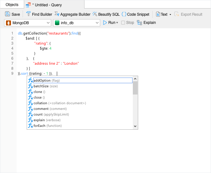Screen dimensions: 211x173
Task: Click the Export Result icon
Action: [176, 14]
